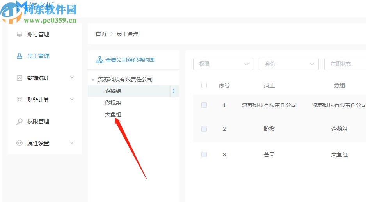
Task: Open the 身份 filter dropdown
Action: 289,64
